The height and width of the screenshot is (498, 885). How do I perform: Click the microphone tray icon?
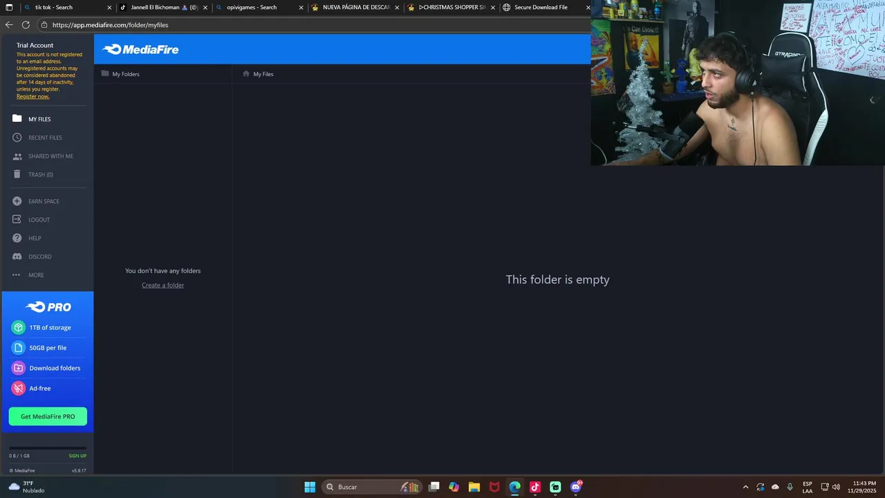(x=790, y=487)
